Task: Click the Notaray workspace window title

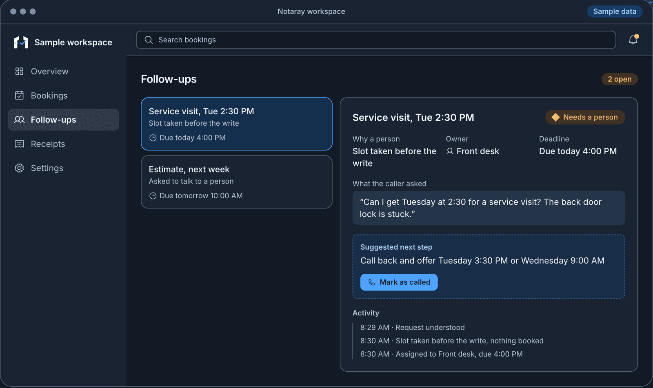Action: coord(311,11)
